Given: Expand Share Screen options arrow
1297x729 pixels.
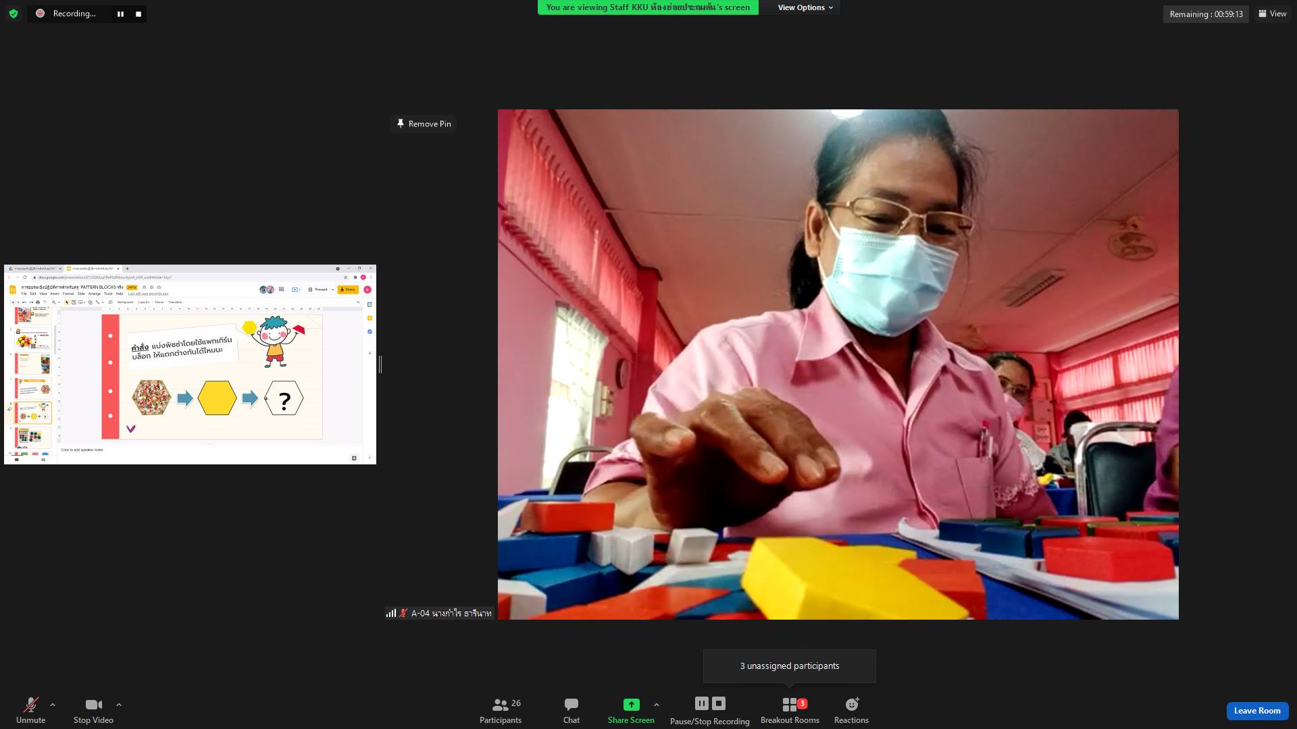Looking at the screenshot, I should pos(657,705).
